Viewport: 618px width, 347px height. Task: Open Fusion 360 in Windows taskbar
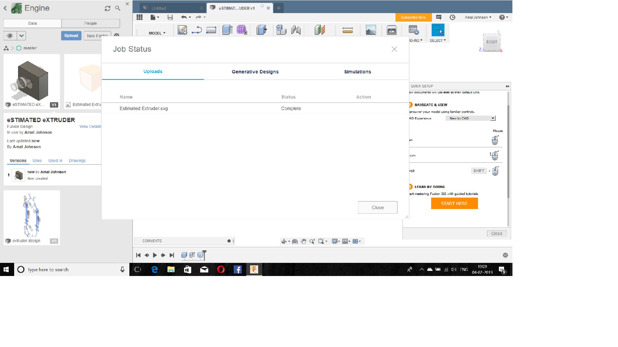click(254, 270)
